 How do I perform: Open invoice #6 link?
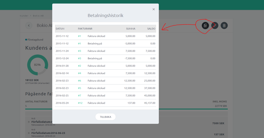click(x=80, y=81)
